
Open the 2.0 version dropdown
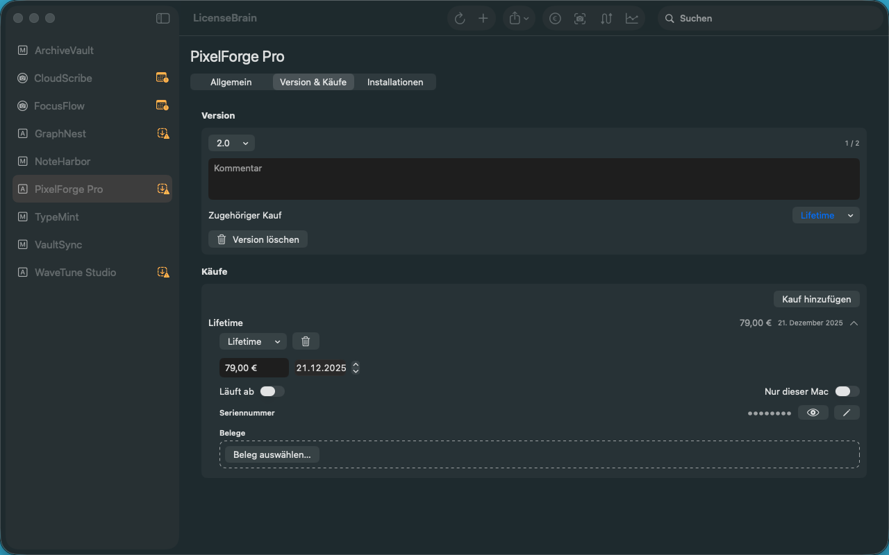click(231, 143)
